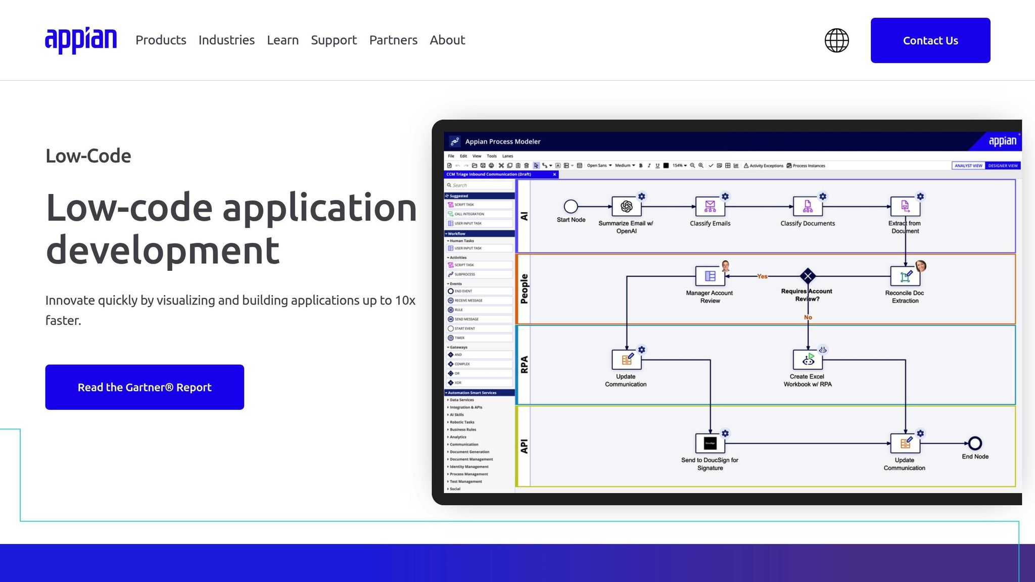
Task: Click Process Instances in the toolbar
Action: (x=806, y=166)
